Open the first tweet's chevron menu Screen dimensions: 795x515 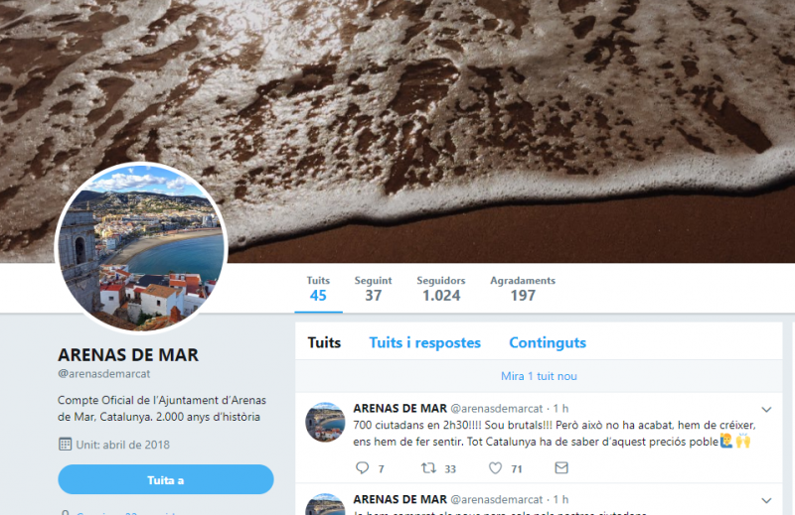(x=766, y=409)
